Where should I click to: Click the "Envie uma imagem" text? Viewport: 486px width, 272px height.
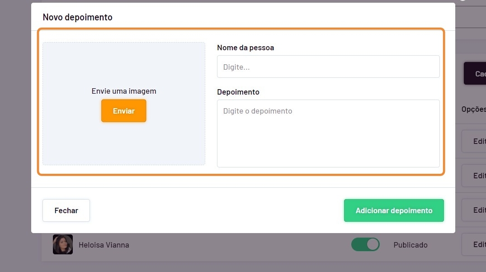124,91
